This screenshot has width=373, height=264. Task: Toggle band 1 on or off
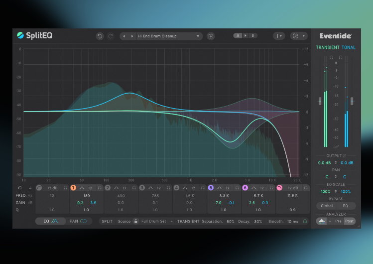(x=73, y=188)
